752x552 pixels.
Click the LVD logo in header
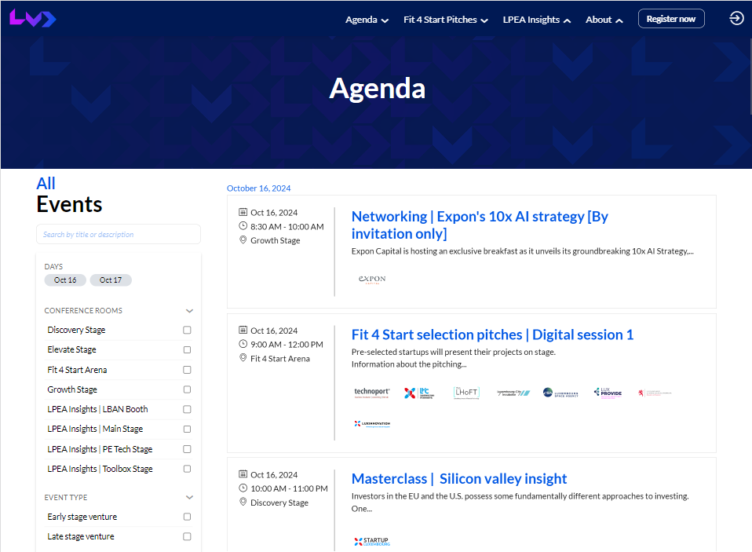click(x=32, y=18)
